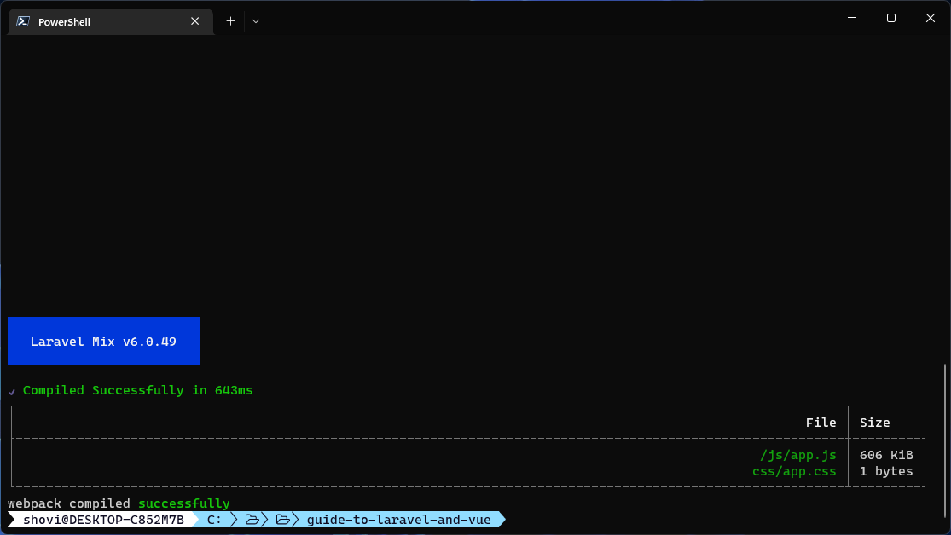Image resolution: width=951 pixels, height=535 pixels.
Task: Open a new terminal tab
Action: (230, 21)
